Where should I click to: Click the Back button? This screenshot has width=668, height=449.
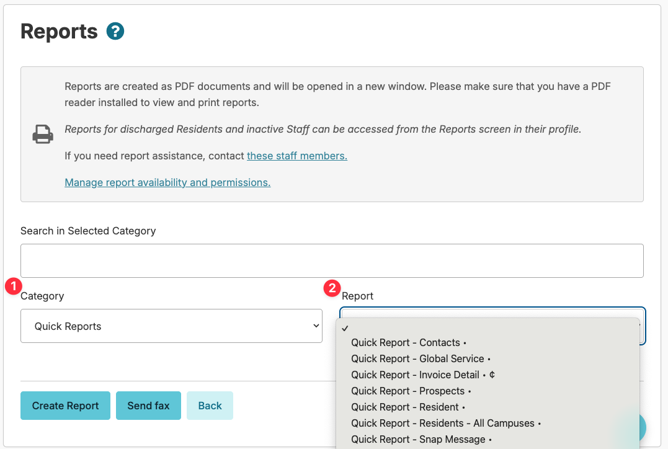[x=210, y=406]
